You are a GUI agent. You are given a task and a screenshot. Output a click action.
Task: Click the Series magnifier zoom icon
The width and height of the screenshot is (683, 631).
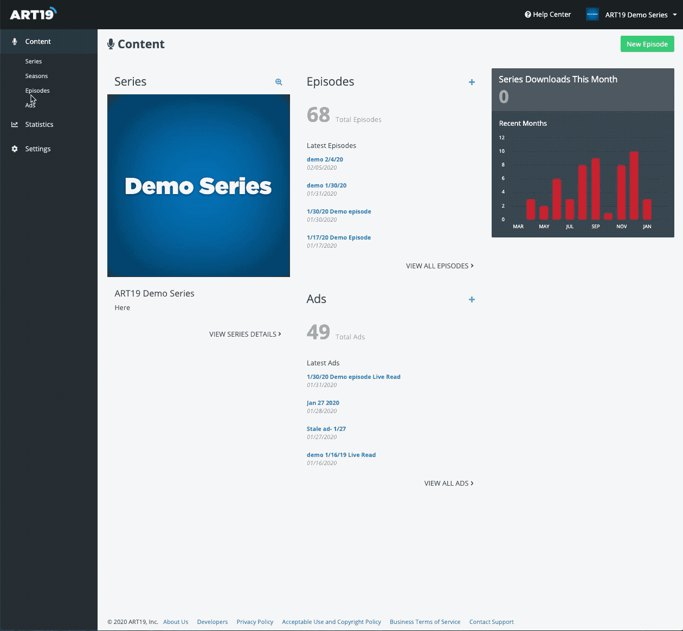tap(279, 82)
